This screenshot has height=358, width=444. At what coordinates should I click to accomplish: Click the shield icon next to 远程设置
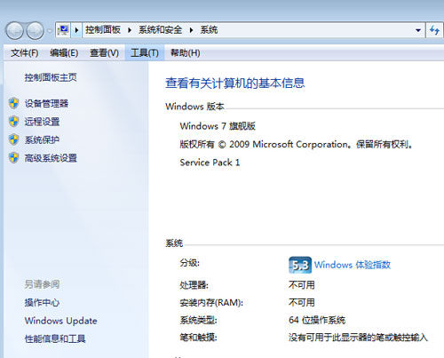click(13, 122)
